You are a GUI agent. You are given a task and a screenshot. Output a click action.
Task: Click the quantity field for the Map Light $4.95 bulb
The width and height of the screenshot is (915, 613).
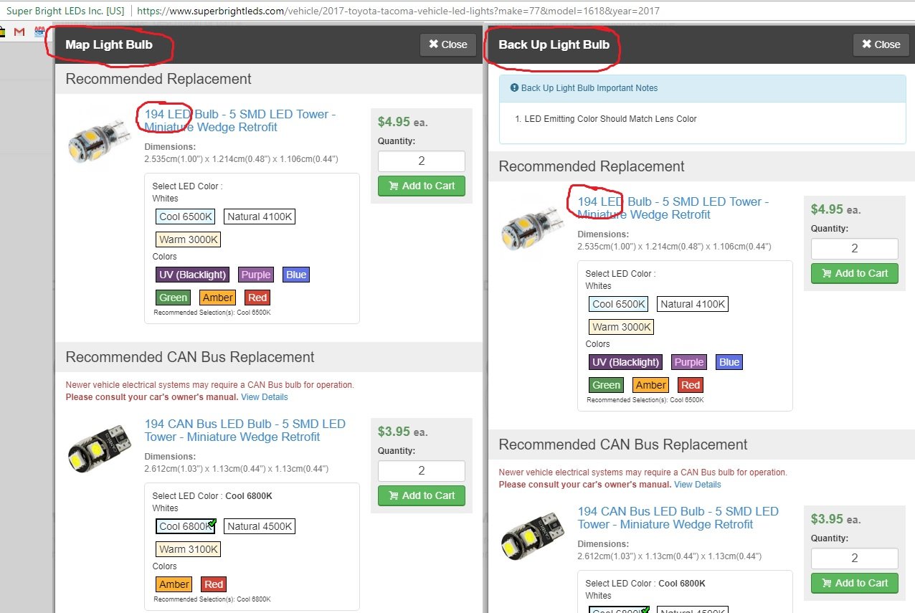tap(422, 161)
